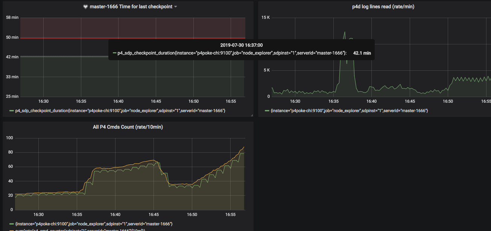Click green legend swatch in All P4 Cmds panel
Image resolution: width=491 pixels, height=231 pixels.
pyautogui.click(x=11, y=224)
